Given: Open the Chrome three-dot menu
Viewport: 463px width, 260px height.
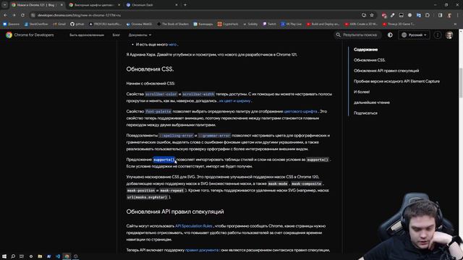Looking at the screenshot, I should (458, 15).
